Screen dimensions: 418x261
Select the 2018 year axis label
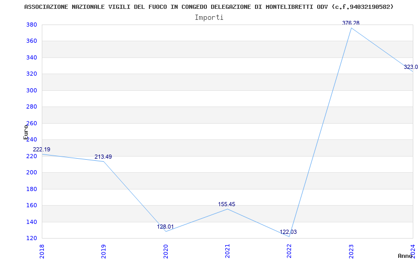42,251
